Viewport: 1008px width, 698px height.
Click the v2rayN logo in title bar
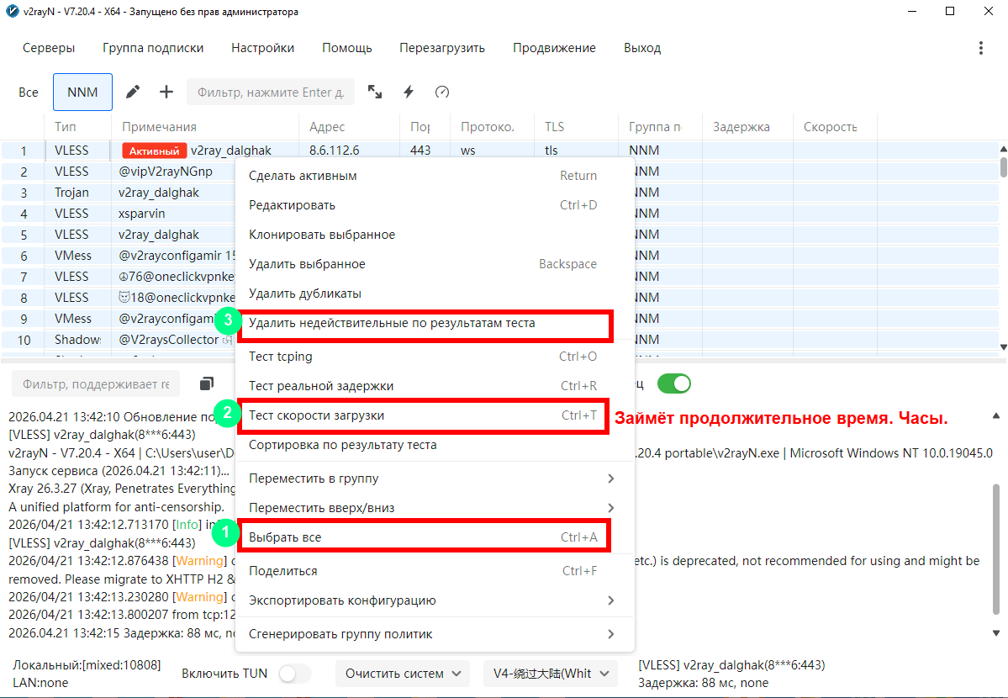pos(12,12)
